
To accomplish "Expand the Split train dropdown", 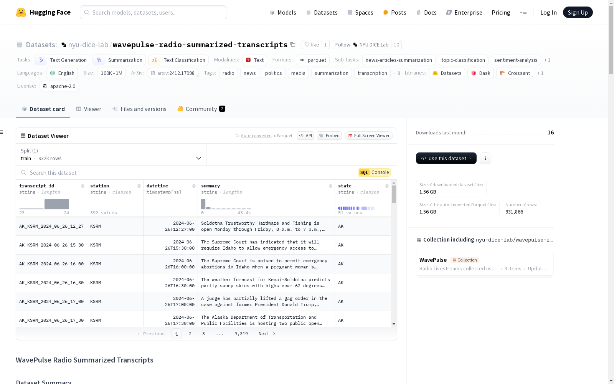I will point(111,154).
